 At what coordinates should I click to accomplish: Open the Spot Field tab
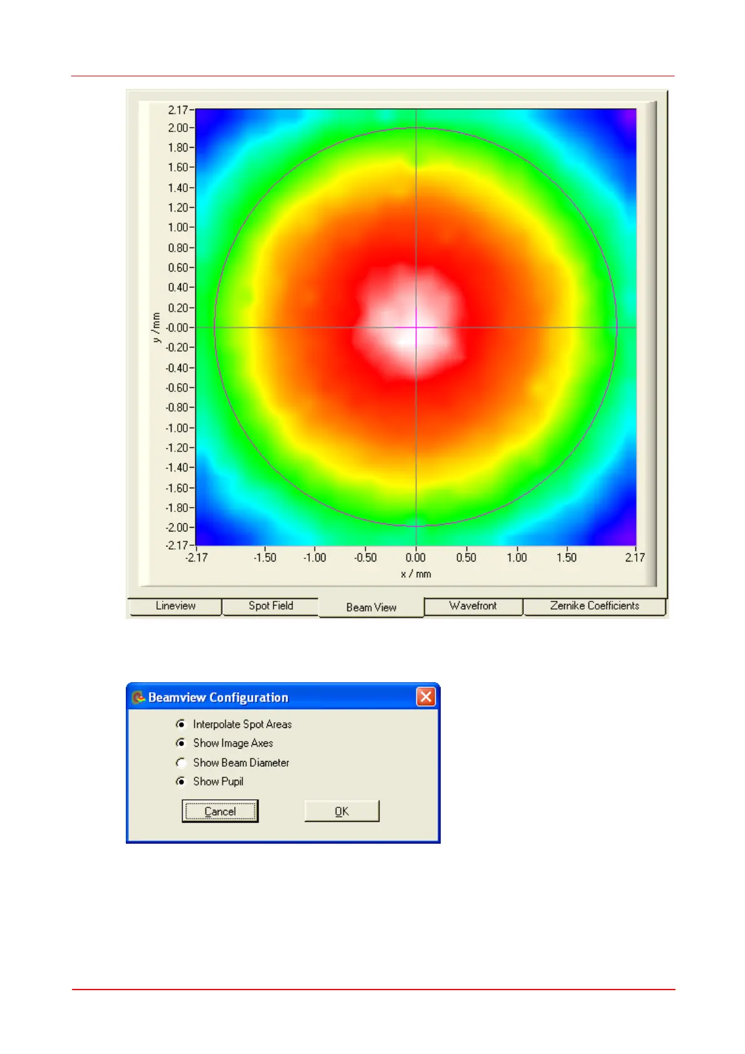(x=270, y=606)
